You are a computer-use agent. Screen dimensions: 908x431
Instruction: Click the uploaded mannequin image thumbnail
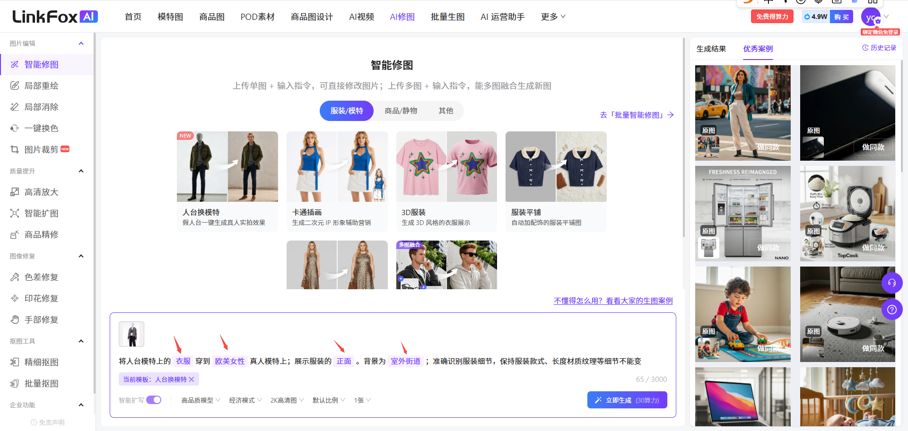point(131,334)
